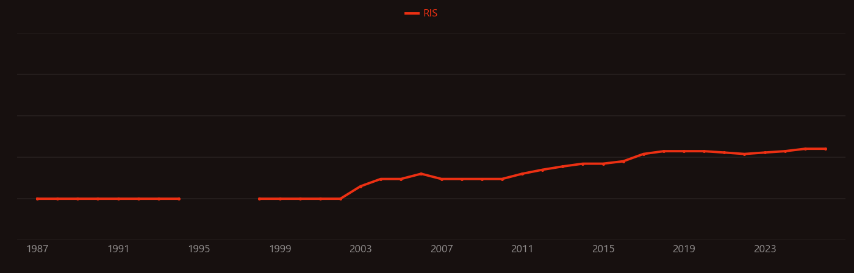This screenshot has width=854, height=273.
Task: Click the 2015 axis tick label
Action: point(603,249)
